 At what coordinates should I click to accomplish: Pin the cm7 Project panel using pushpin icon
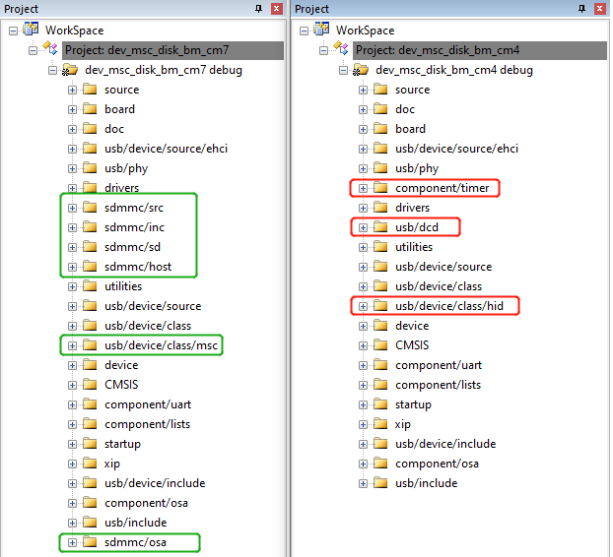point(259,9)
